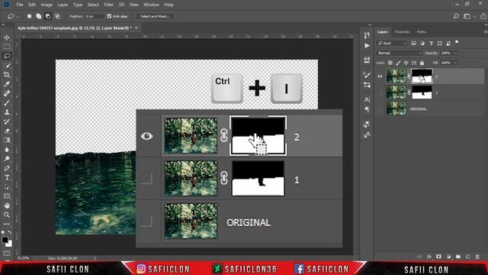Toggle Lock image pixels brush icon
Viewport: 488px width, 275px height.
coord(398,63)
